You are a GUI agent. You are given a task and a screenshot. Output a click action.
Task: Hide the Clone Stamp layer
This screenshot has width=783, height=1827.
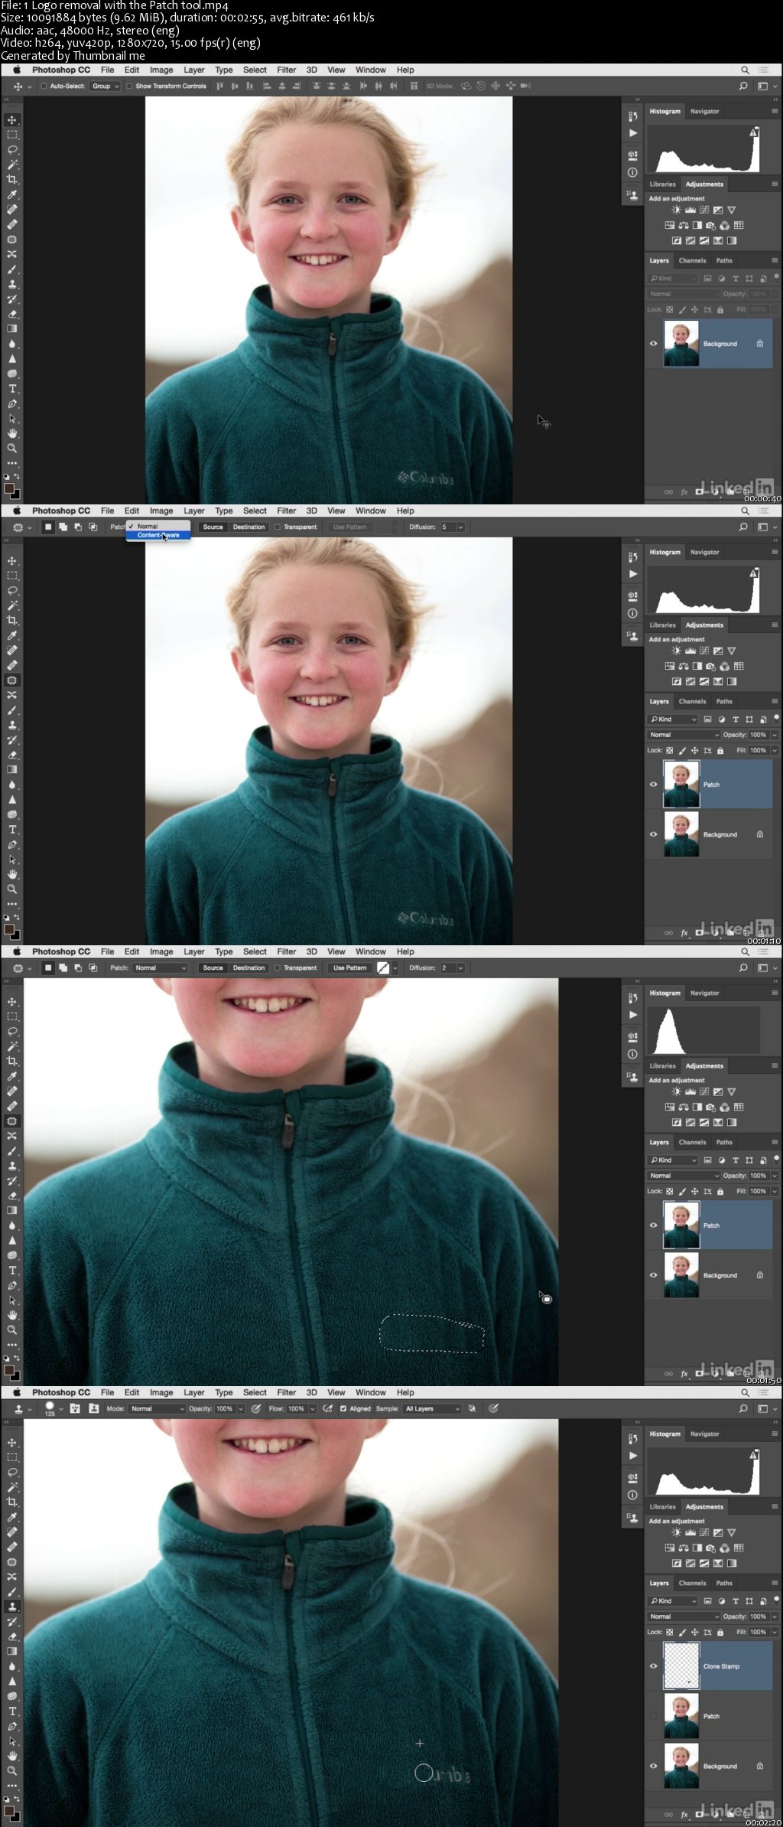click(653, 1666)
